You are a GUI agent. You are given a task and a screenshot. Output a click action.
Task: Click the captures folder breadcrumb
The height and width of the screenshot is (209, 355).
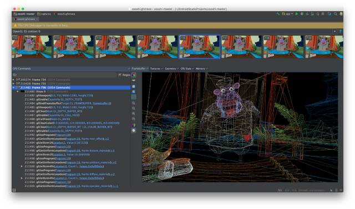point(44,14)
